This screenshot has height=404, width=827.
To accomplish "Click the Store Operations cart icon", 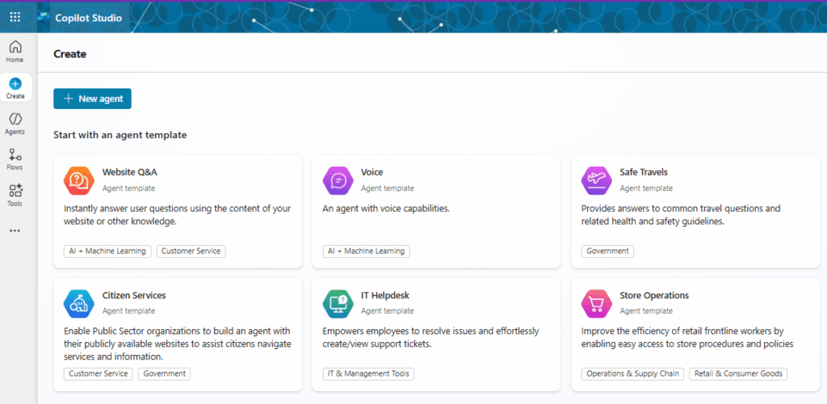I will coord(597,303).
